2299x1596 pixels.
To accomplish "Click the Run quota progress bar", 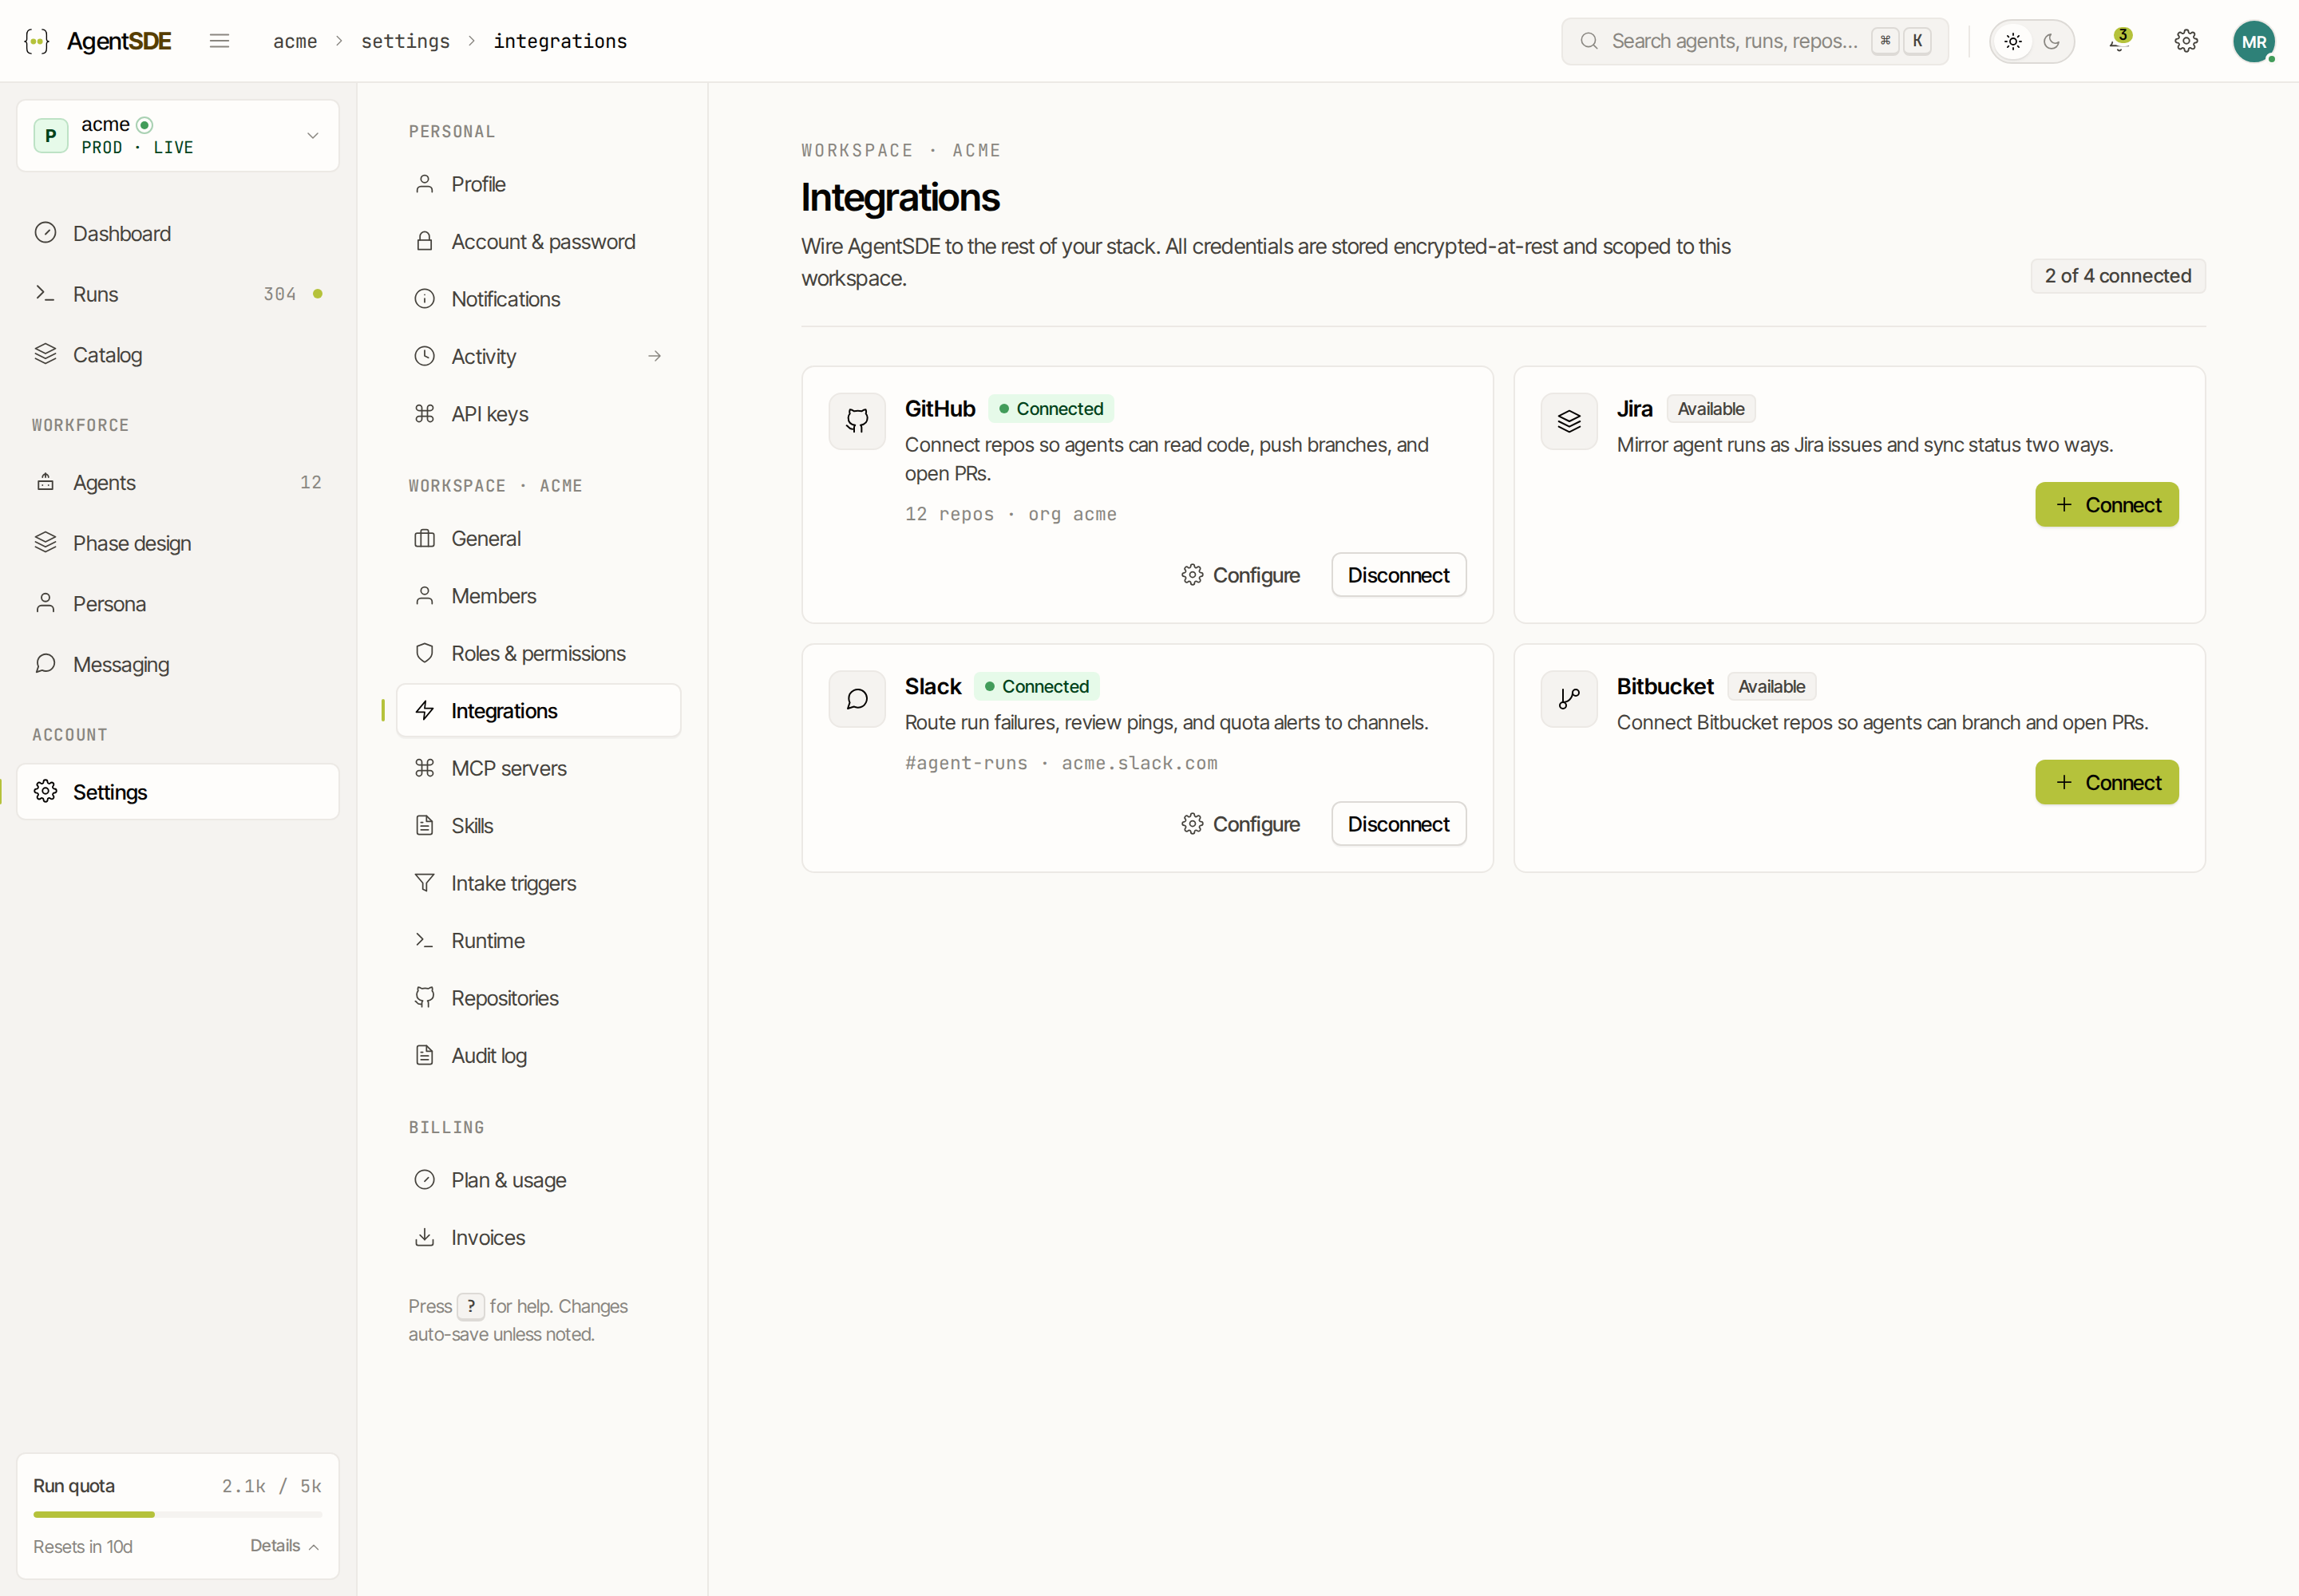I will (178, 1515).
